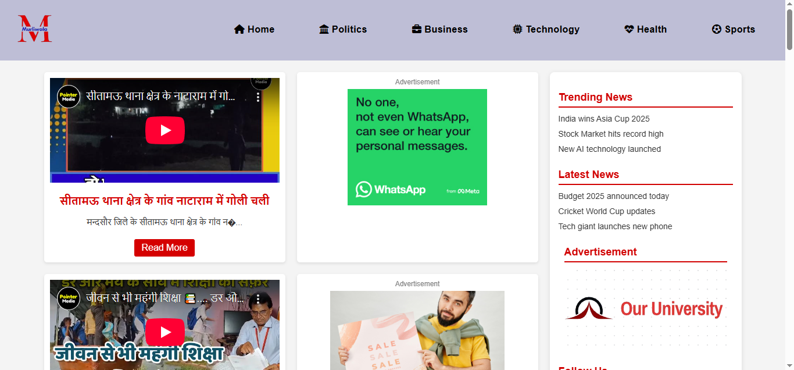Click the heartbeat icon beside Health

pos(629,29)
